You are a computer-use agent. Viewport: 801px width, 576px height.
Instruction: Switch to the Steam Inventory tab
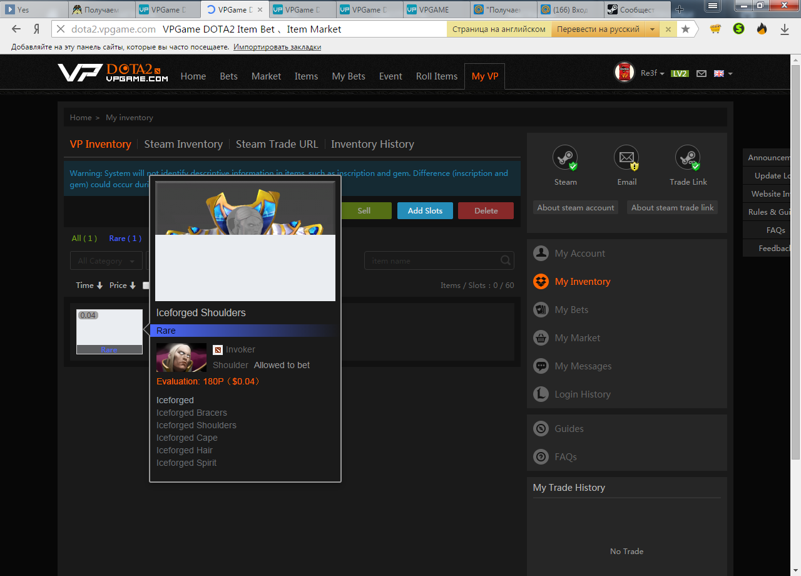[x=183, y=144]
